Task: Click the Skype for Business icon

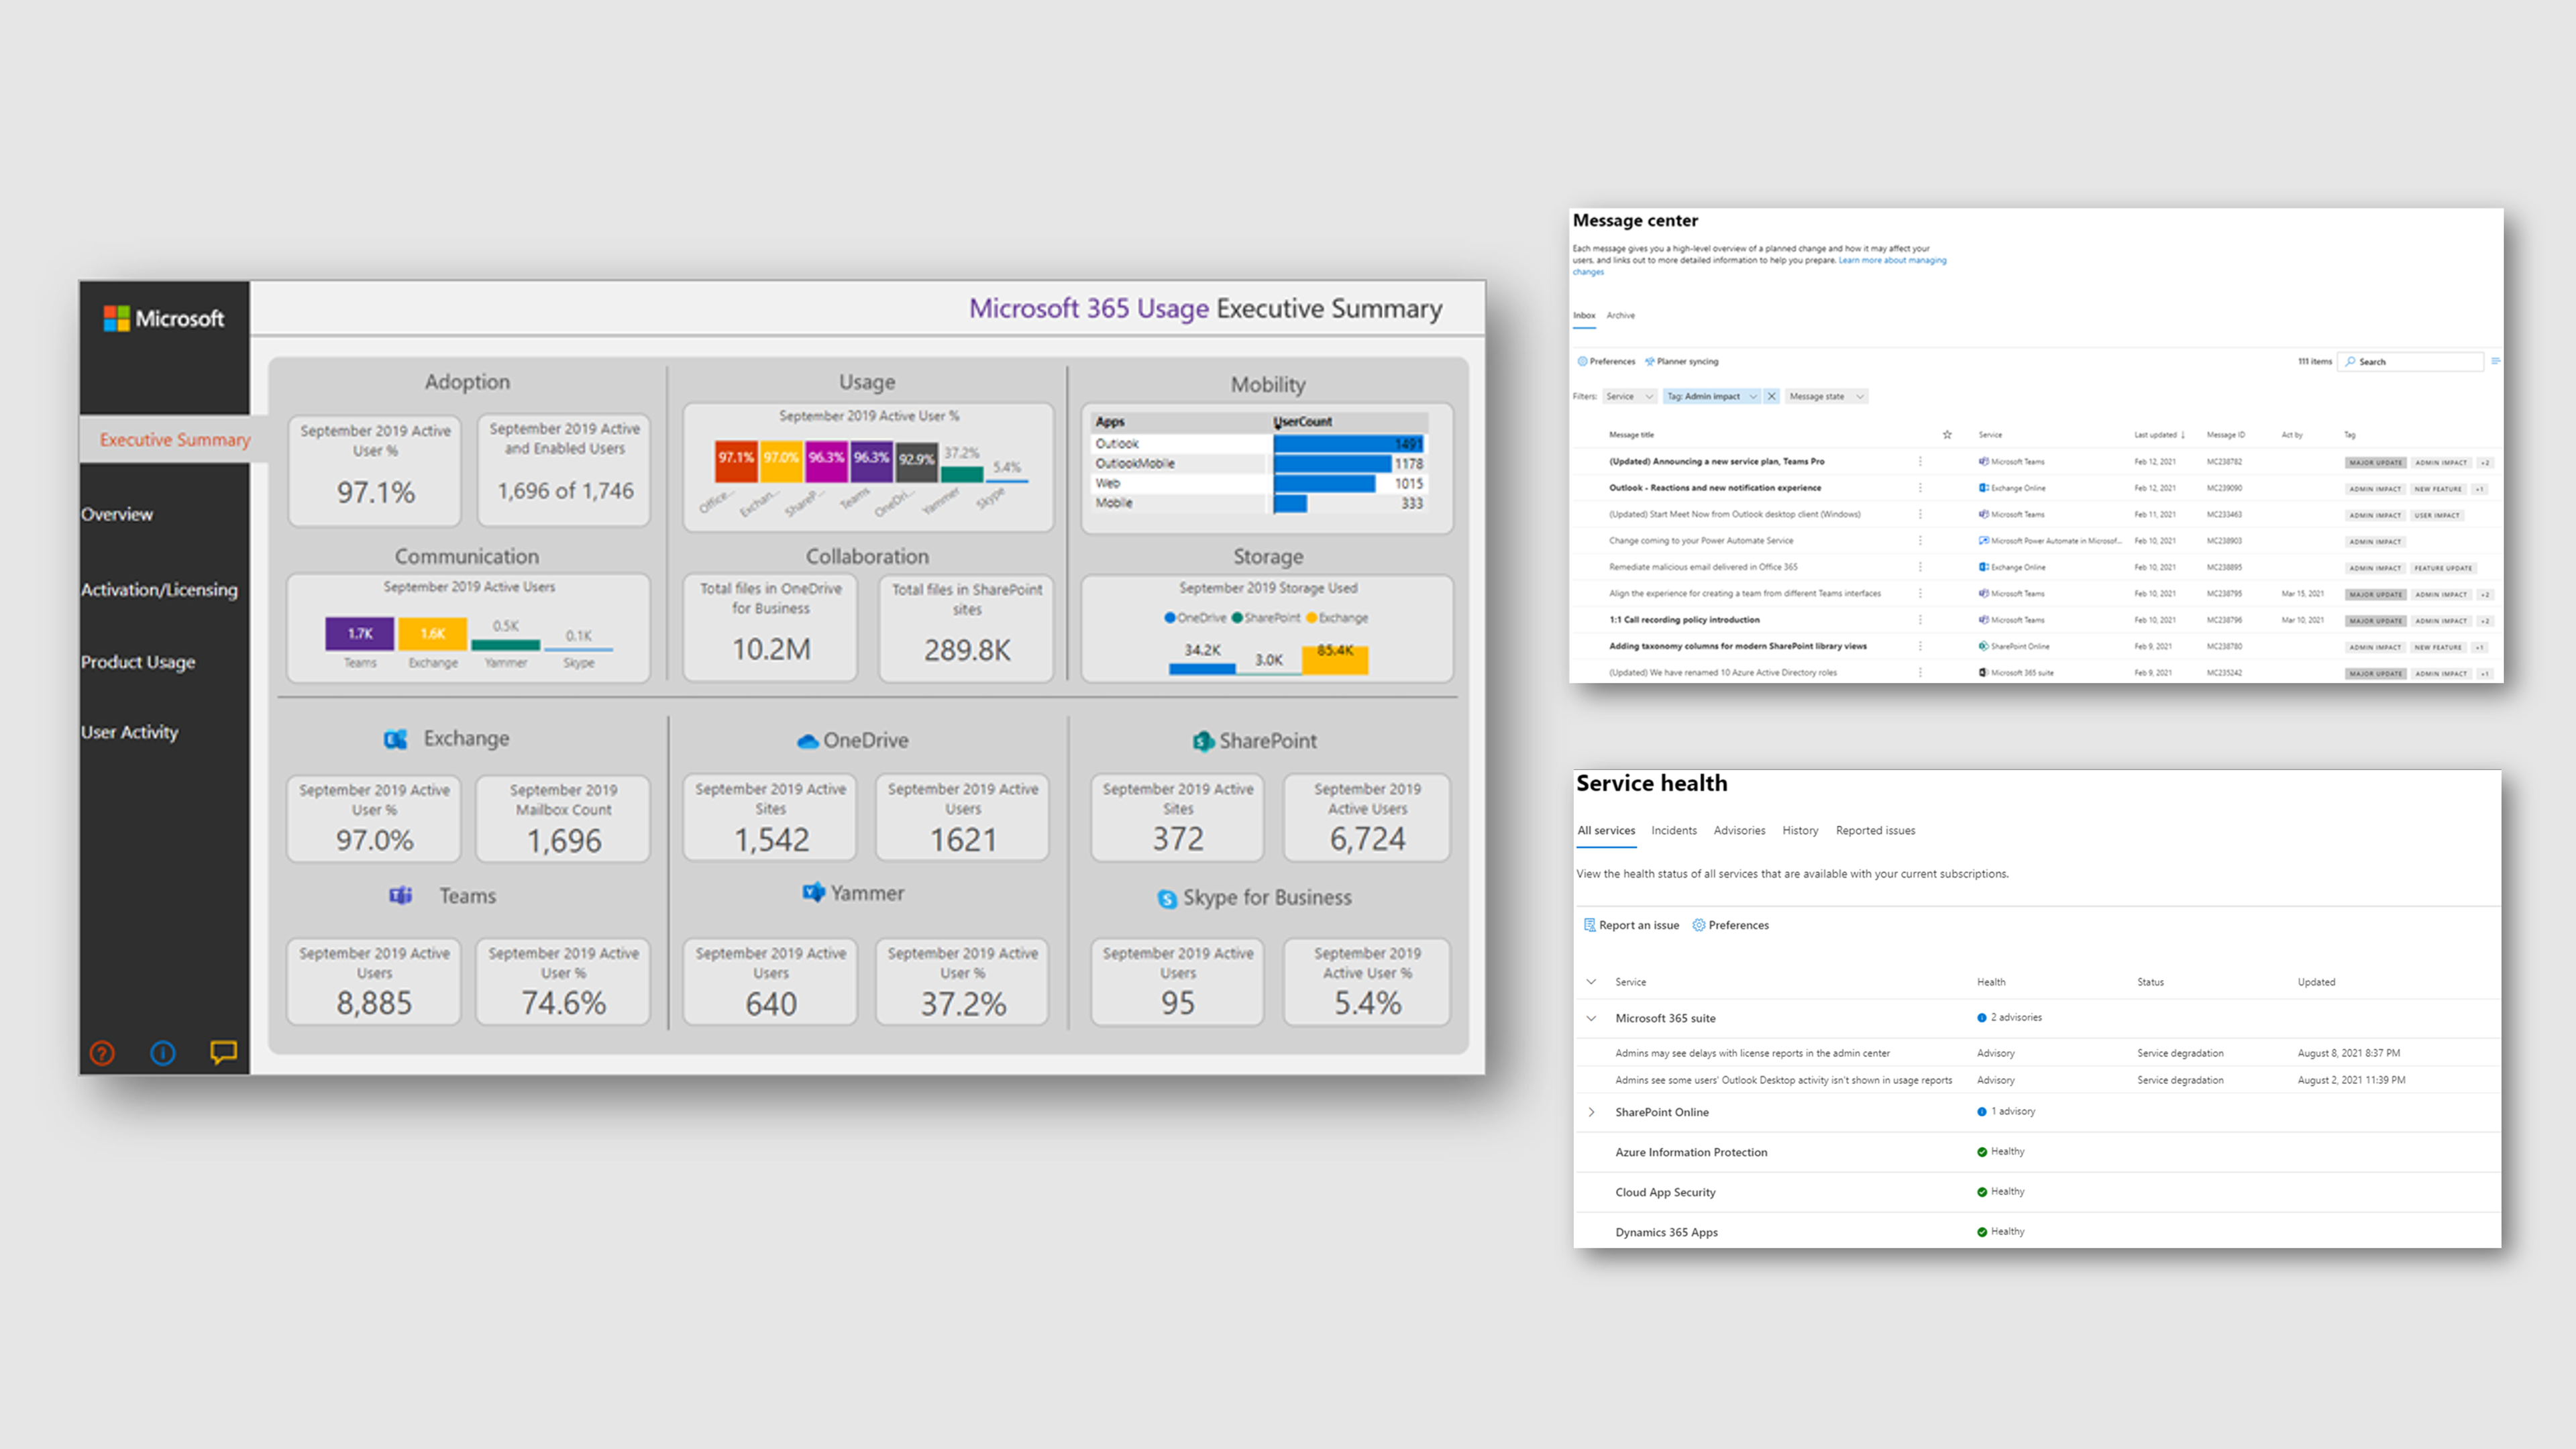Action: 1167,898
